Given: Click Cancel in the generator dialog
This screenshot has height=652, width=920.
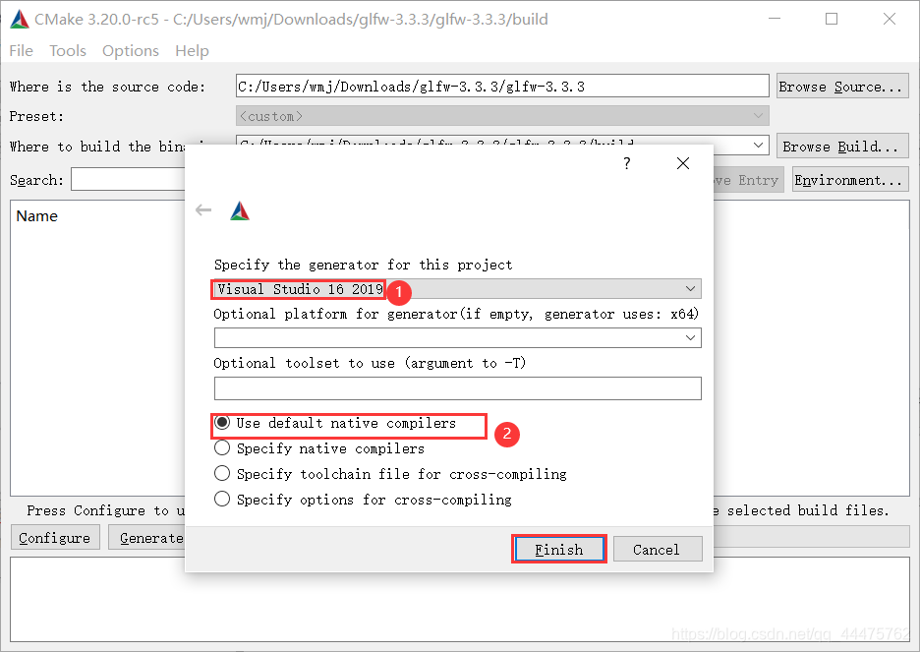Looking at the screenshot, I should tap(658, 550).
